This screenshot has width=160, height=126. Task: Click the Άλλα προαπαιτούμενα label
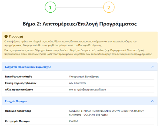click(x=19, y=90)
